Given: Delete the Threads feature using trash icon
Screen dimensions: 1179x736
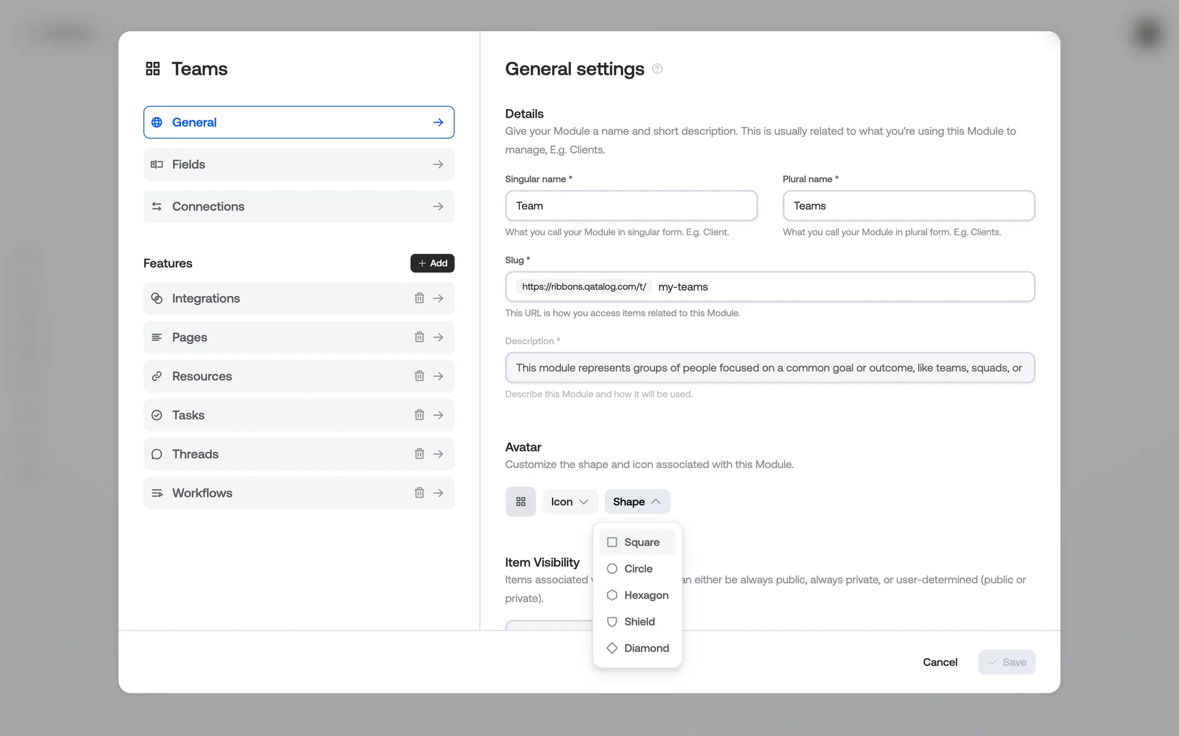Looking at the screenshot, I should pos(419,454).
